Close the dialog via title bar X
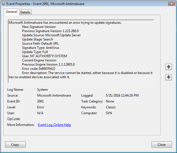The width and height of the screenshot is (177, 153). point(172,4)
